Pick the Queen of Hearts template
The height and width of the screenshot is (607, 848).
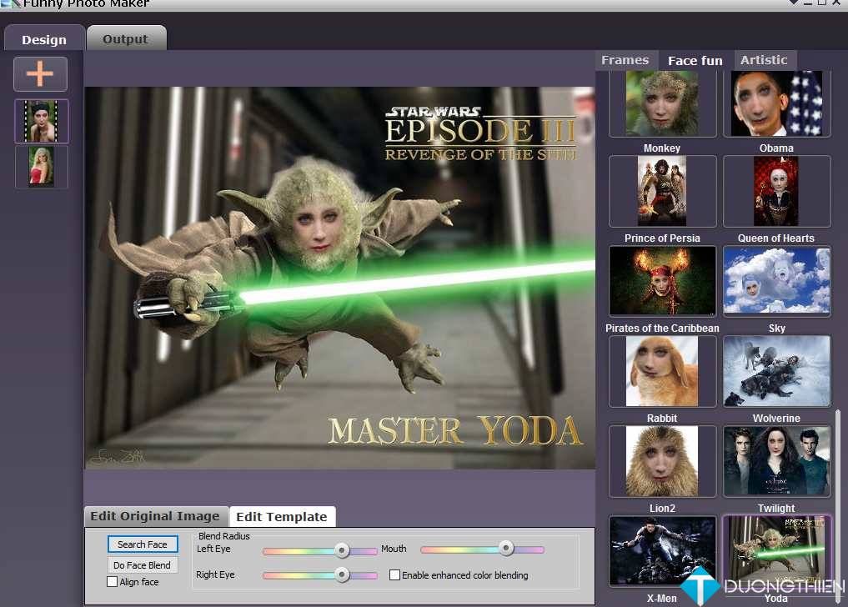tap(776, 191)
